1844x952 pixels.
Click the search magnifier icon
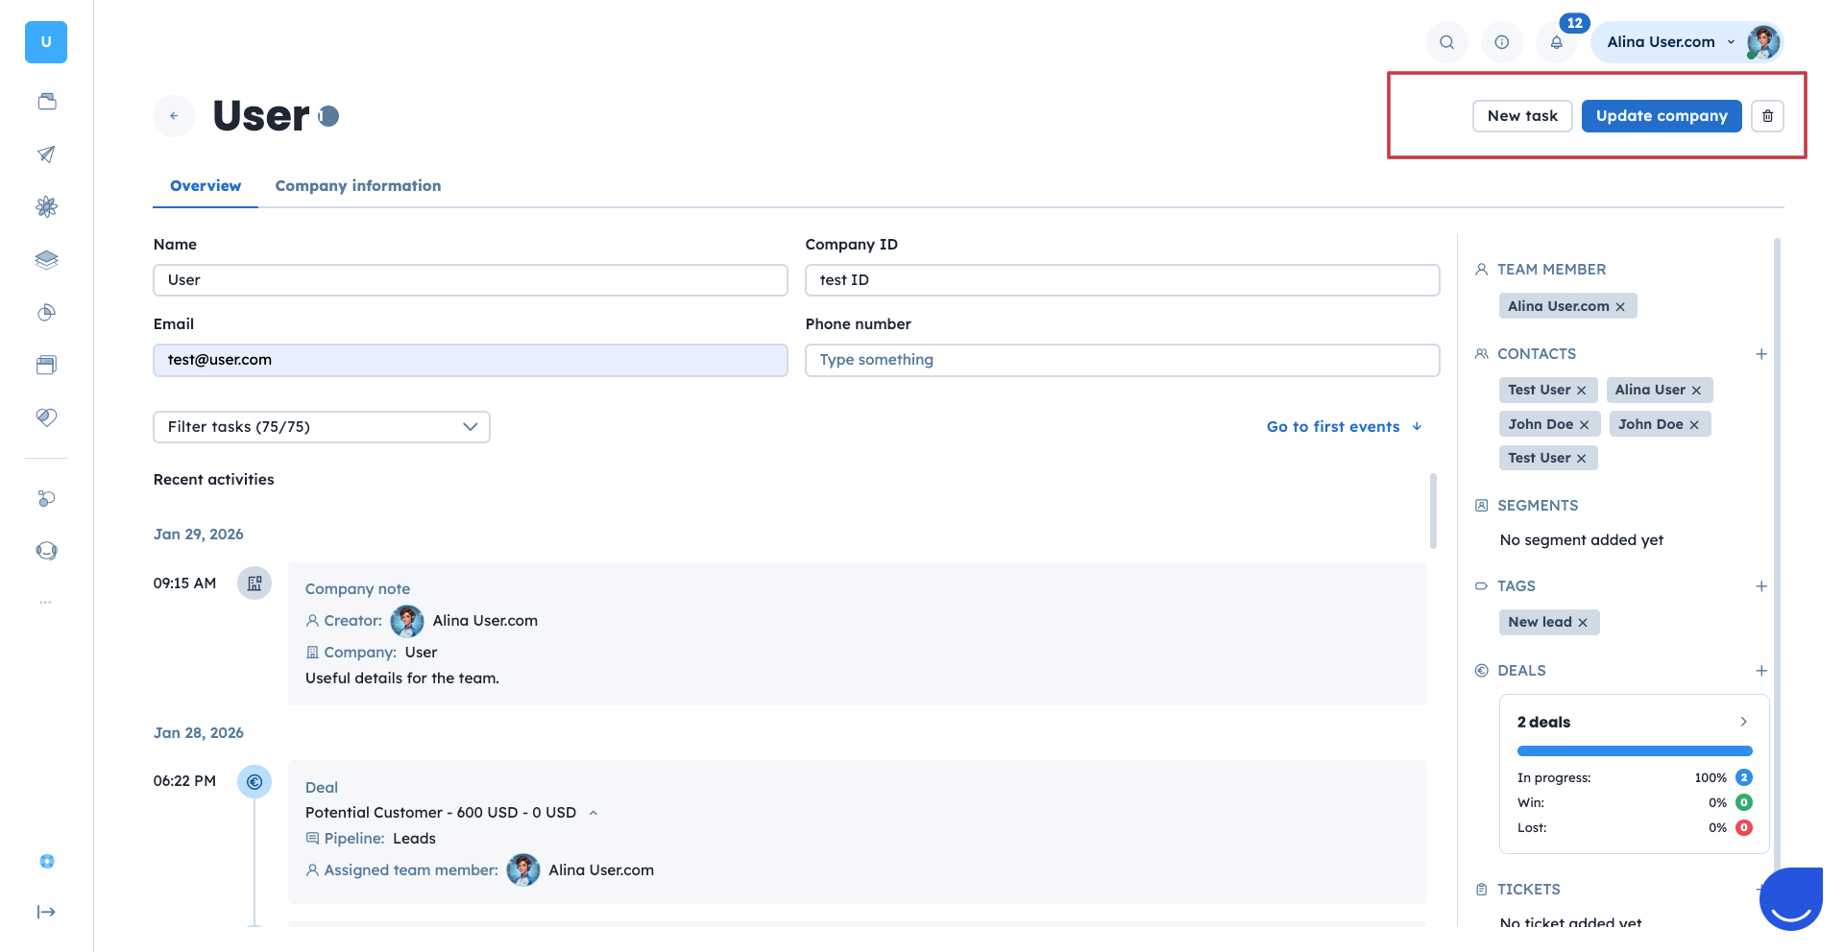[x=1446, y=42]
